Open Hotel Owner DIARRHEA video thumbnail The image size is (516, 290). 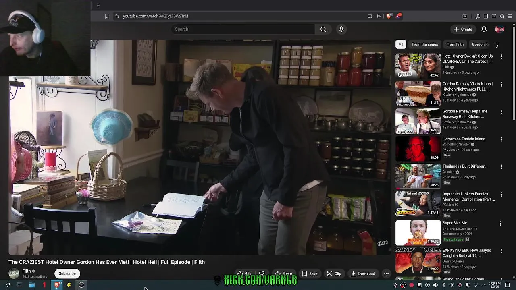[418, 66]
